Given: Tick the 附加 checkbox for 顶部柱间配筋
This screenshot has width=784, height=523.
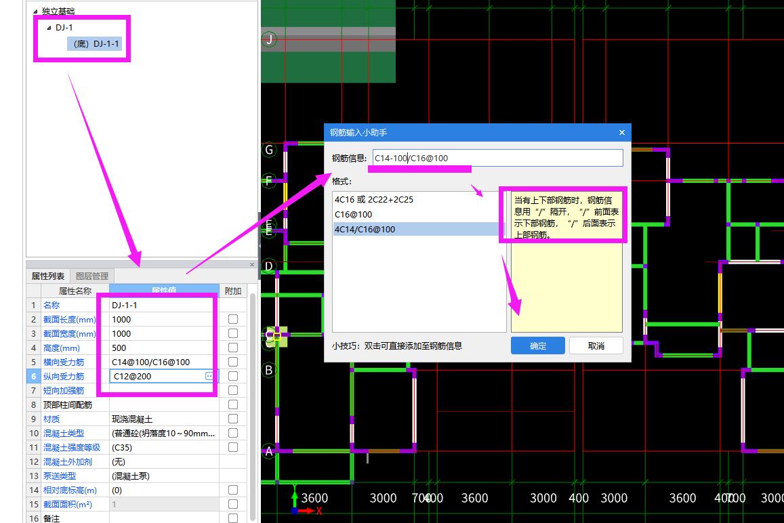Looking at the screenshot, I should [233, 404].
